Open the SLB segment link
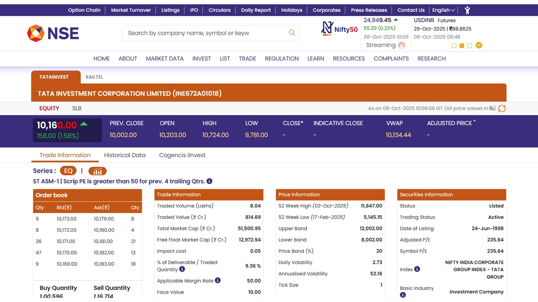 pyautogui.click(x=77, y=108)
